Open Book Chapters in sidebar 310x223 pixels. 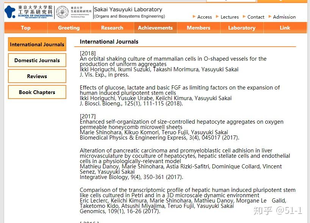(x=37, y=92)
